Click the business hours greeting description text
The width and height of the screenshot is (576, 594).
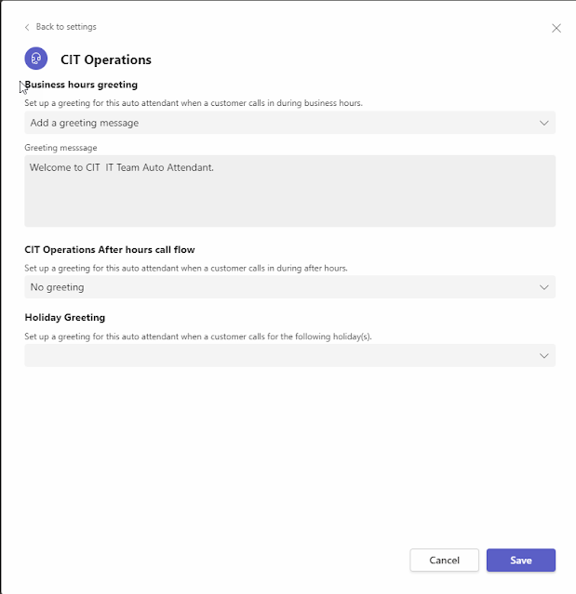click(194, 103)
